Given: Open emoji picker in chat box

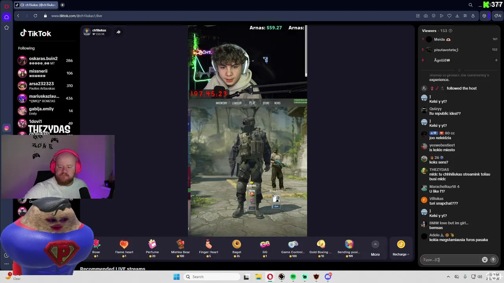Looking at the screenshot, I should point(485,259).
